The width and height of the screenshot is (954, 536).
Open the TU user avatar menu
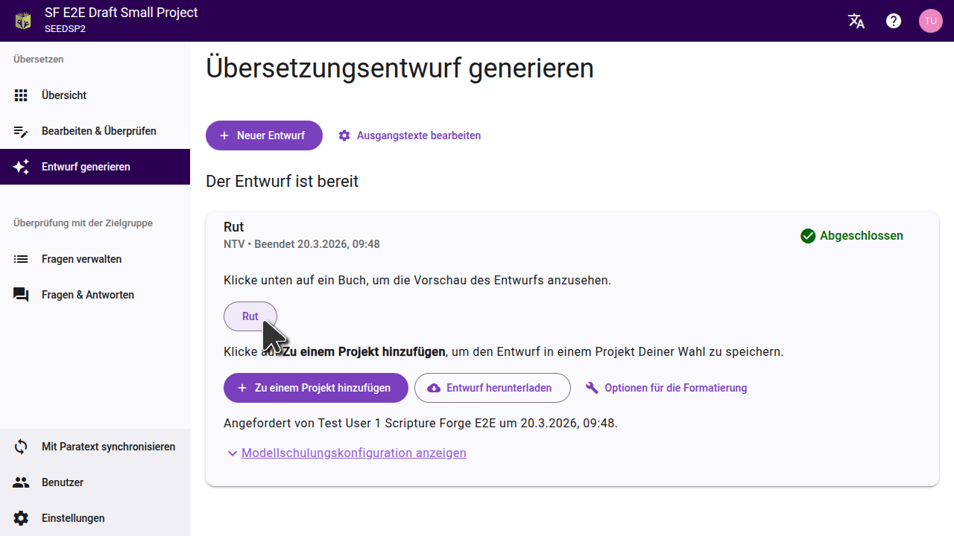click(x=930, y=21)
